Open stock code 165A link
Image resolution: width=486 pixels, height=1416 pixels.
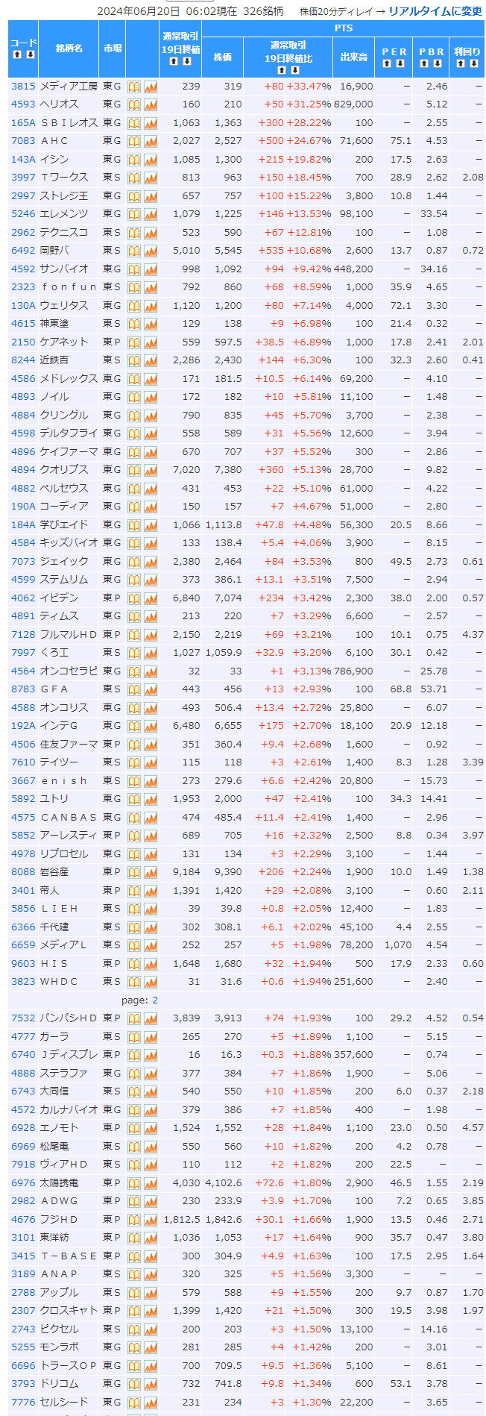click(x=23, y=123)
